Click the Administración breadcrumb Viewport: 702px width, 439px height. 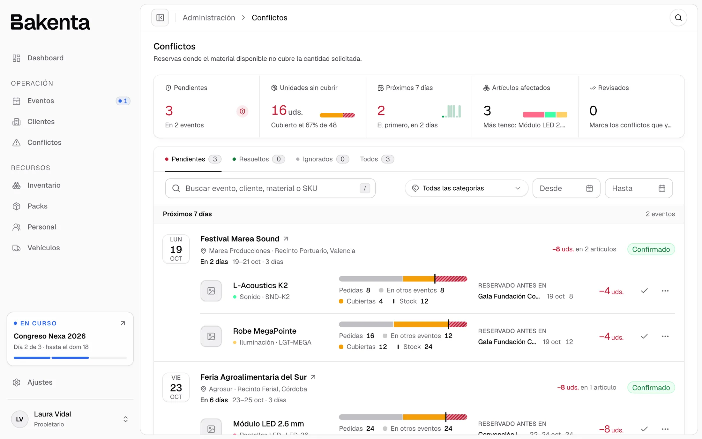(209, 18)
